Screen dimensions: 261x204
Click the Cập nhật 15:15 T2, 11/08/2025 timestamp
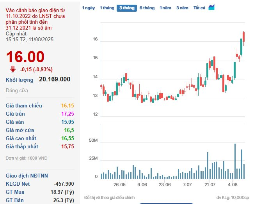(30, 37)
